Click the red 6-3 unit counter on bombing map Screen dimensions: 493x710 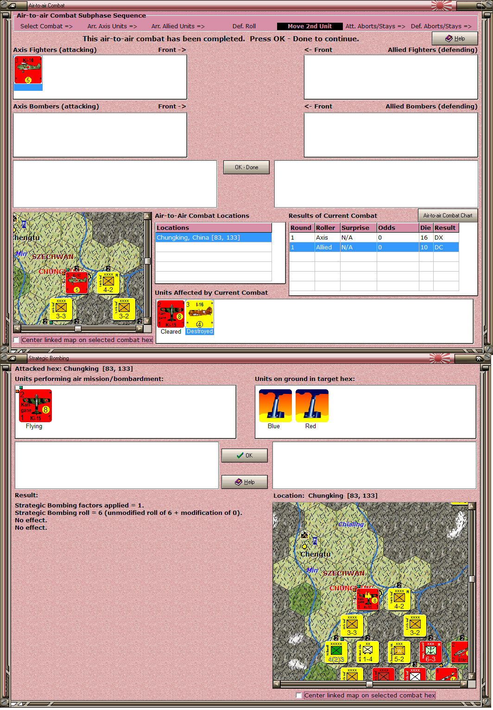point(431,652)
